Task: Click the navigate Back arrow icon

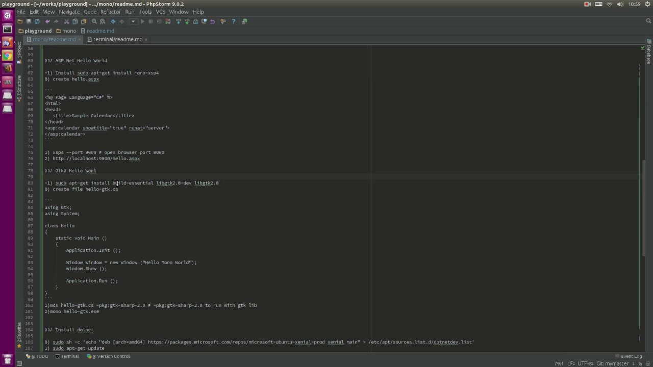Action: point(113,21)
